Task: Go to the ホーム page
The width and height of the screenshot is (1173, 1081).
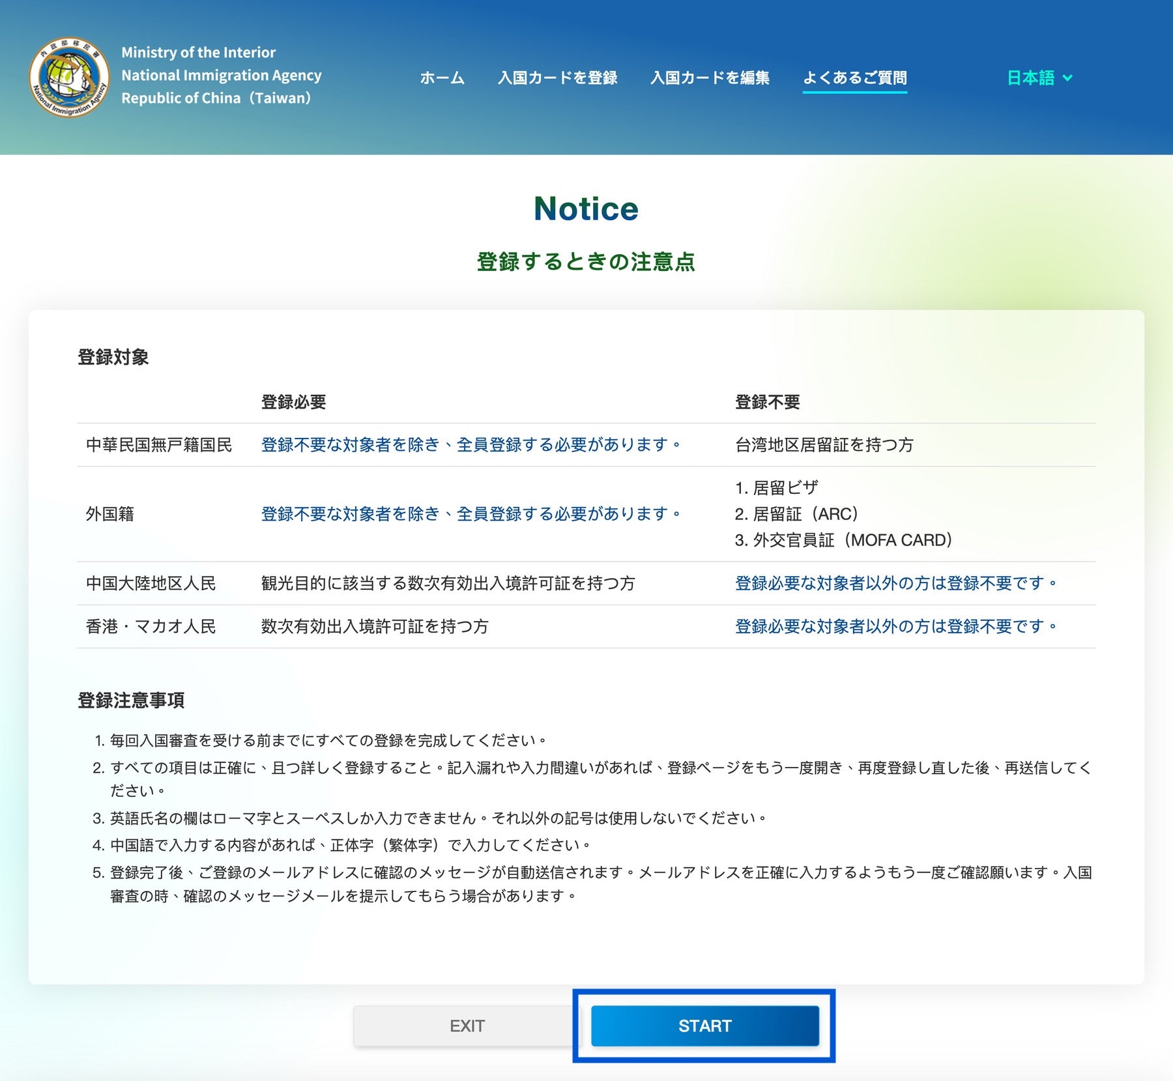Action: click(x=442, y=78)
